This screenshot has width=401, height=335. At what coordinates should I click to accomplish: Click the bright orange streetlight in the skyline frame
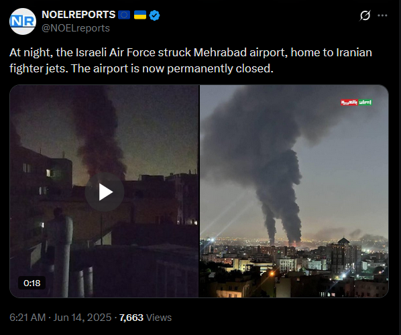(272, 274)
